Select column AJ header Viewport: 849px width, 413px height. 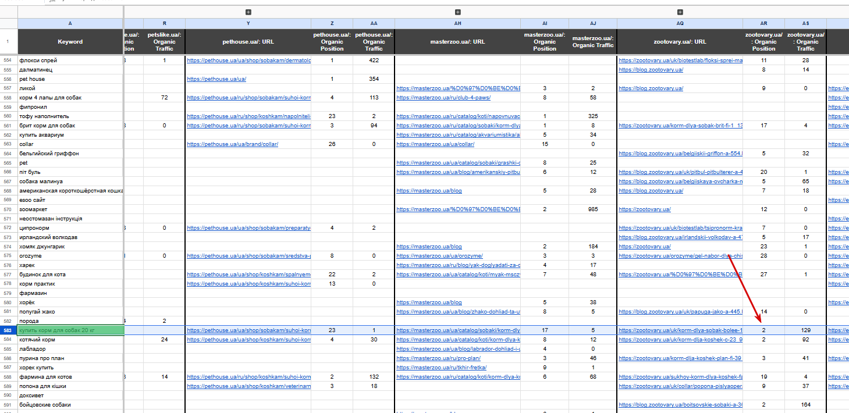click(593, 23)
